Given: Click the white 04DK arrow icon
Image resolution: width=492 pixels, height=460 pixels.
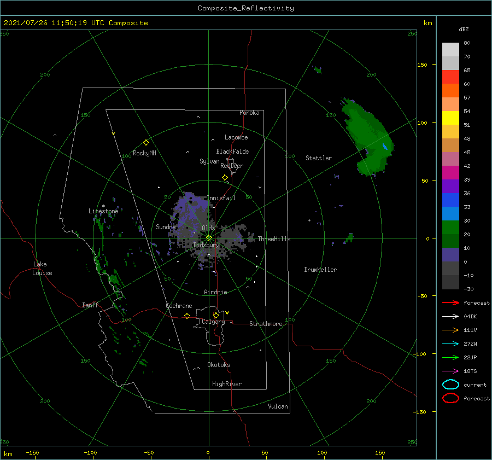Looking at the screenshot, I should pyautogui.click(x=450, y=317).
